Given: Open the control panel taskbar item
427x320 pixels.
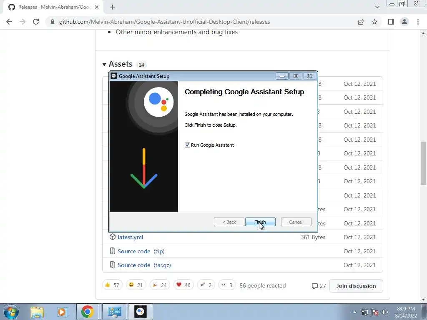Looking at the screenshot, I should (x=114, y=312).
